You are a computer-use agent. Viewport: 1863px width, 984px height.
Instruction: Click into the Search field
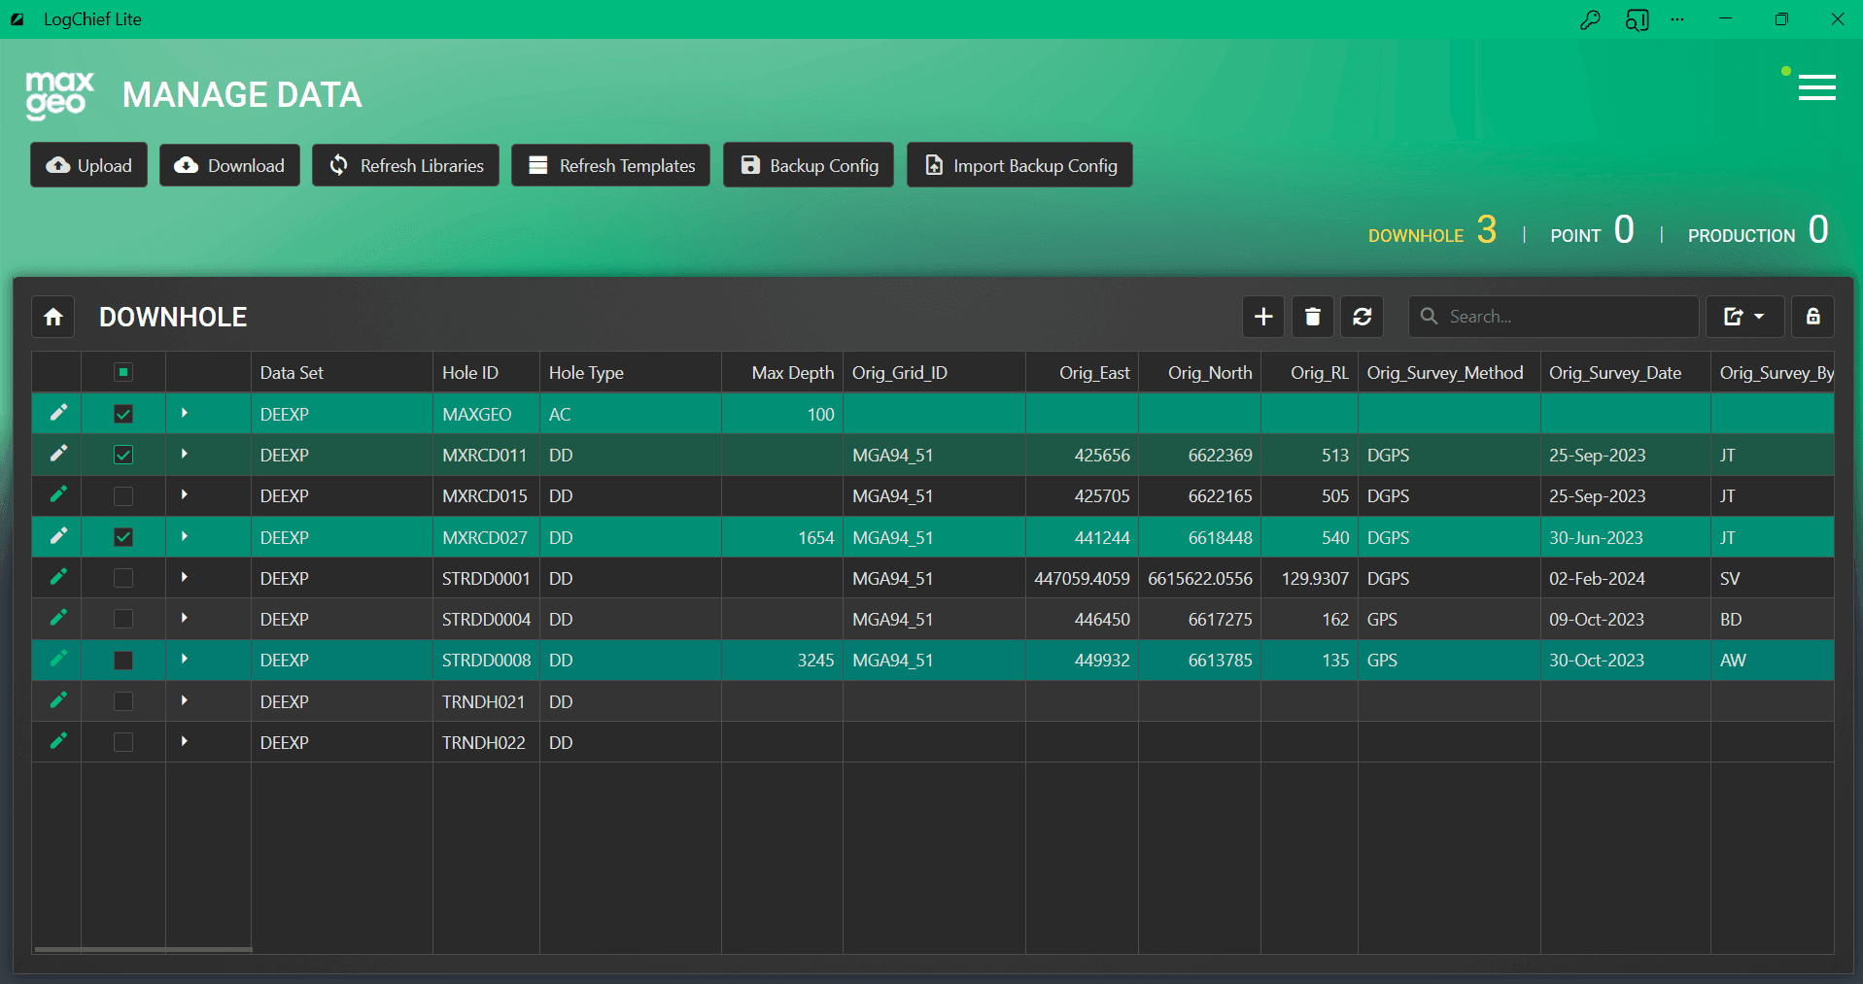click(x=1553, y=317)
